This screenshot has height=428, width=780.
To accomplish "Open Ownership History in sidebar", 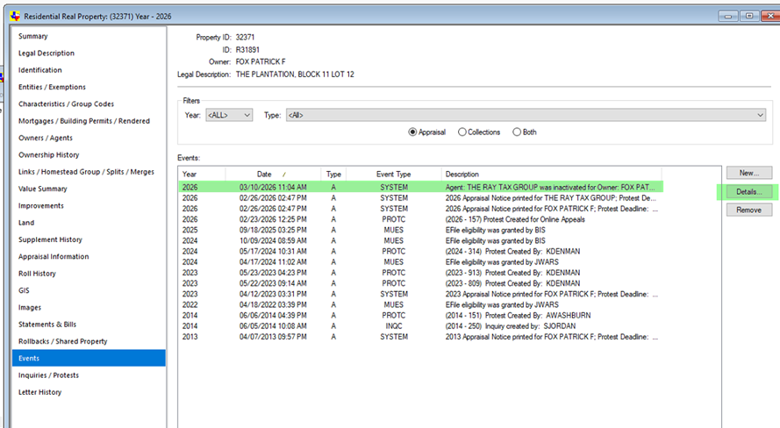I will point(48,155).
